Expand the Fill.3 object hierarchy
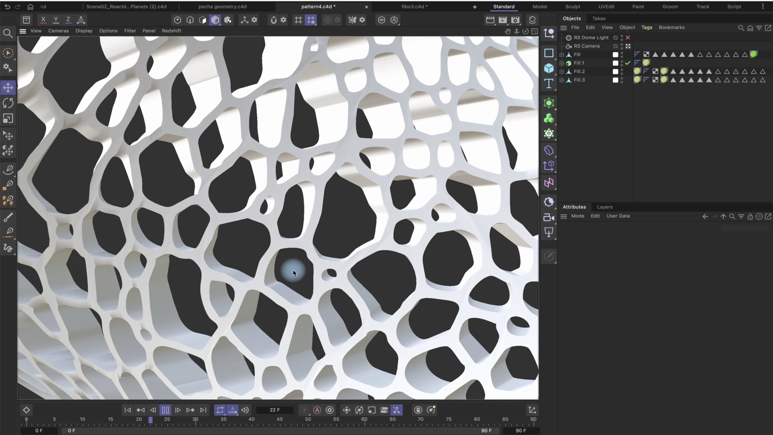 (562, 80)
